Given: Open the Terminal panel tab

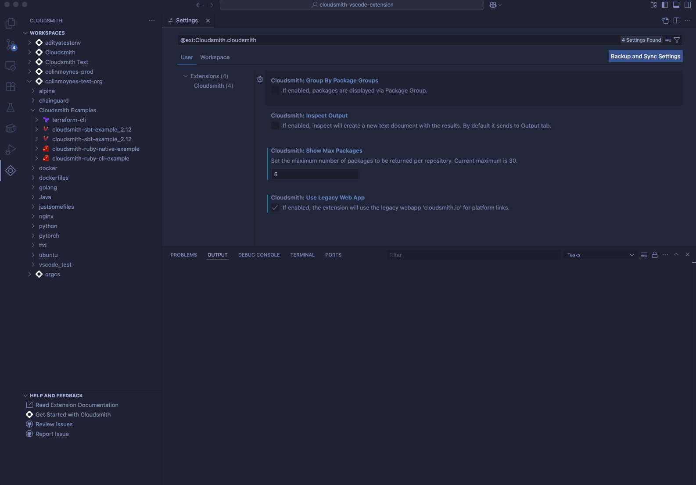Looking at the screenshot, I should pyautogui.click(x=302, y=255).
